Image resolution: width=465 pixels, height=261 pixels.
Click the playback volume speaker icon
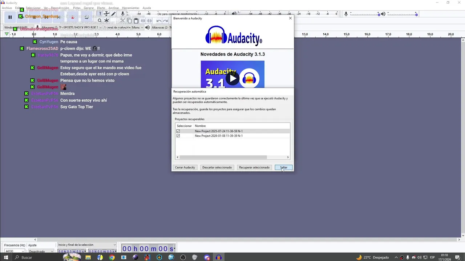(384, 14)
